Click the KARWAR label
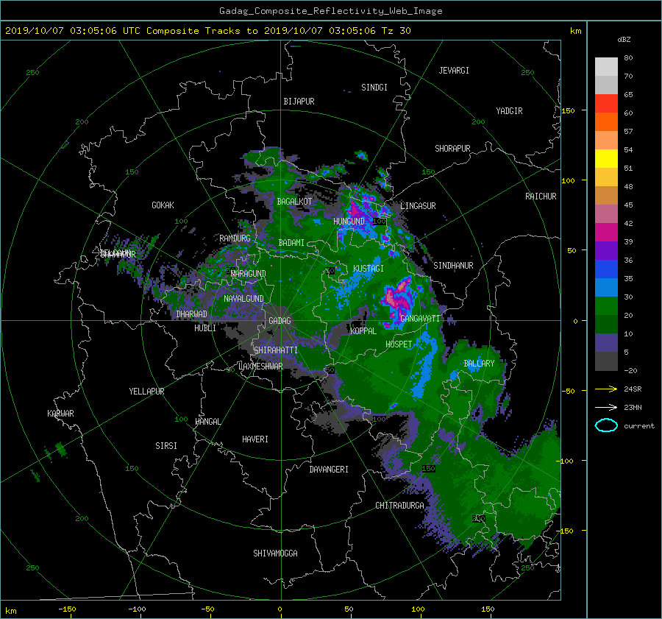 click(60, 413)
